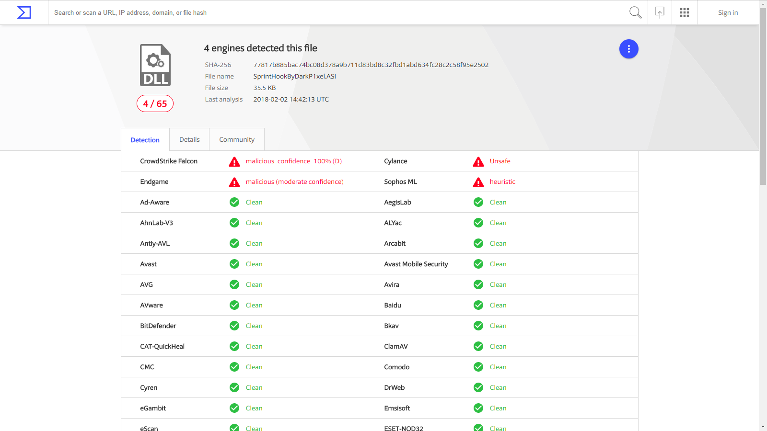
Task: Click the DLL file type icon
Action: (155, 65)
